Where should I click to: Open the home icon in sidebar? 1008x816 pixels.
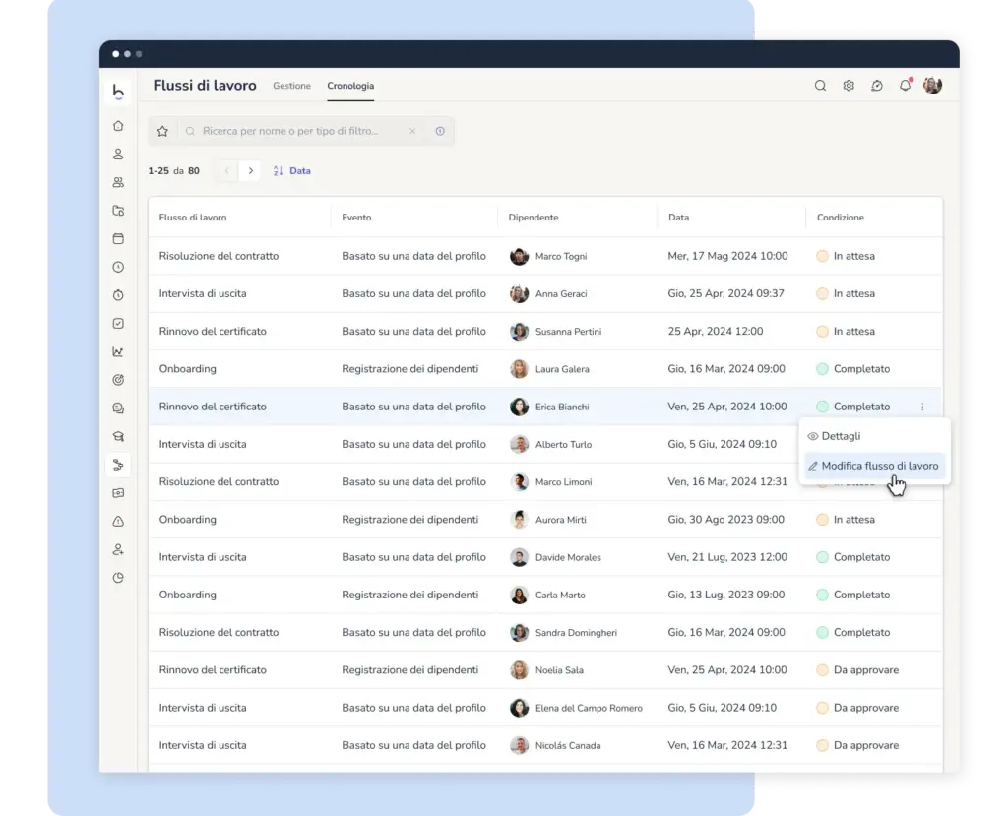(118, 126)
